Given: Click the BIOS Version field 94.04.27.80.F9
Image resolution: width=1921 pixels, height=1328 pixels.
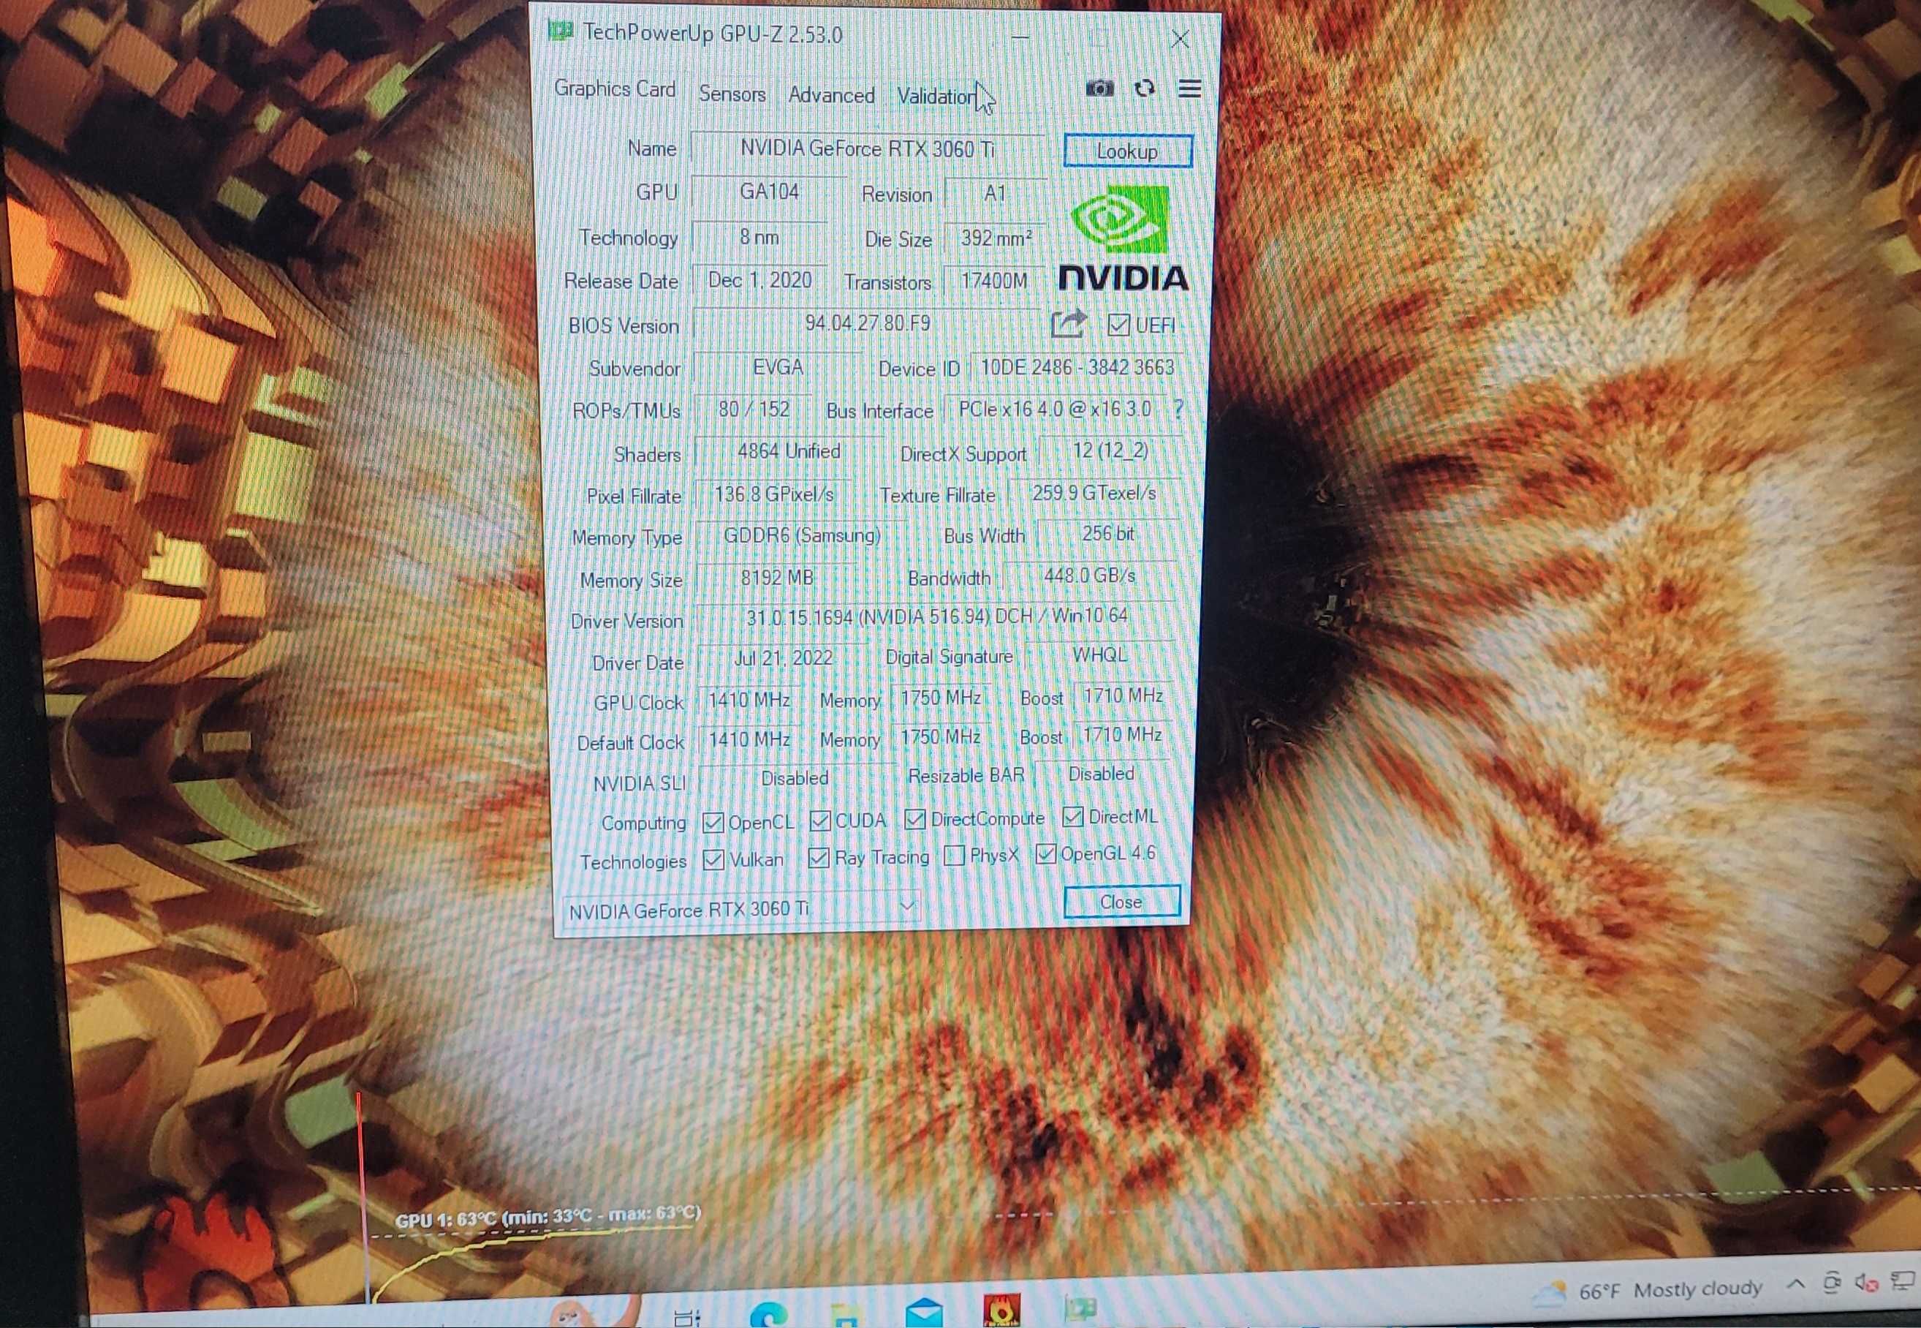Looking at the screenshot, I should coord(866,322).
